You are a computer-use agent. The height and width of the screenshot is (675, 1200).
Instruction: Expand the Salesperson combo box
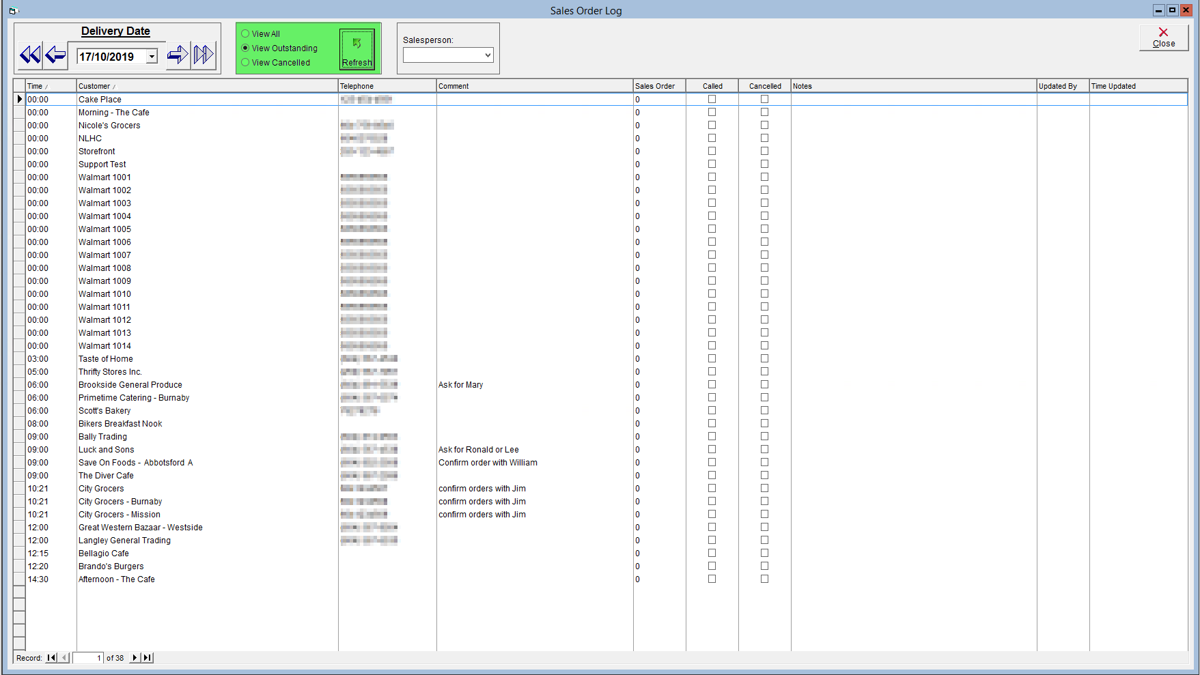coord(488,55)
